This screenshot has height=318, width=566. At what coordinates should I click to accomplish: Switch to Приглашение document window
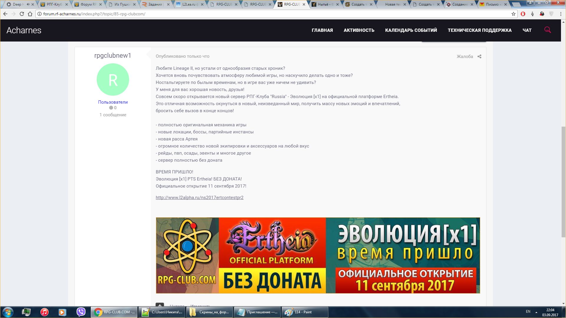[x=257, y=312]
